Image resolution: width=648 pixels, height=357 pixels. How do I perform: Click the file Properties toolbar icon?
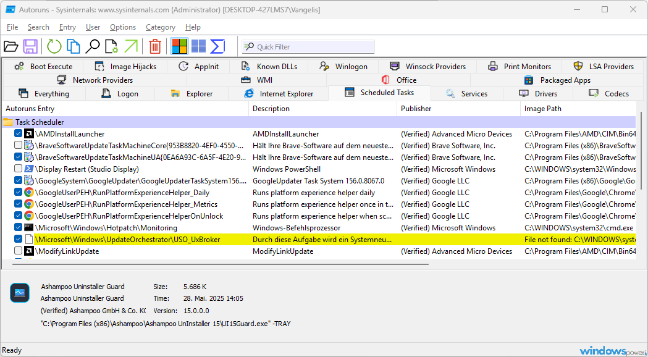tap(112, 46)
